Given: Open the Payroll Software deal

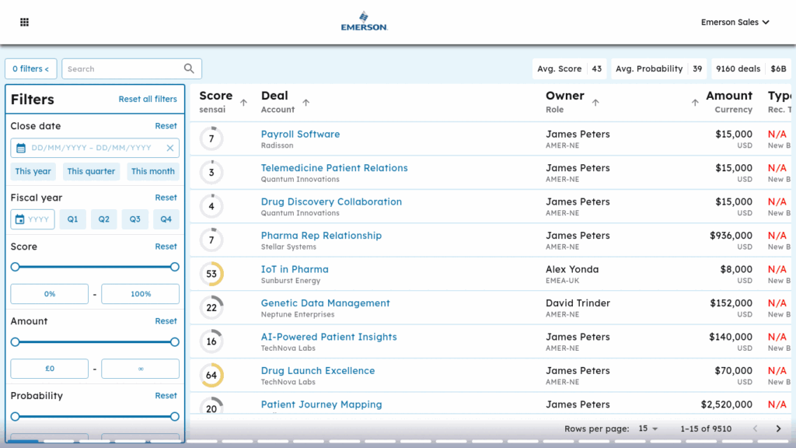Looking at the screenshot, I should point(301,134).
